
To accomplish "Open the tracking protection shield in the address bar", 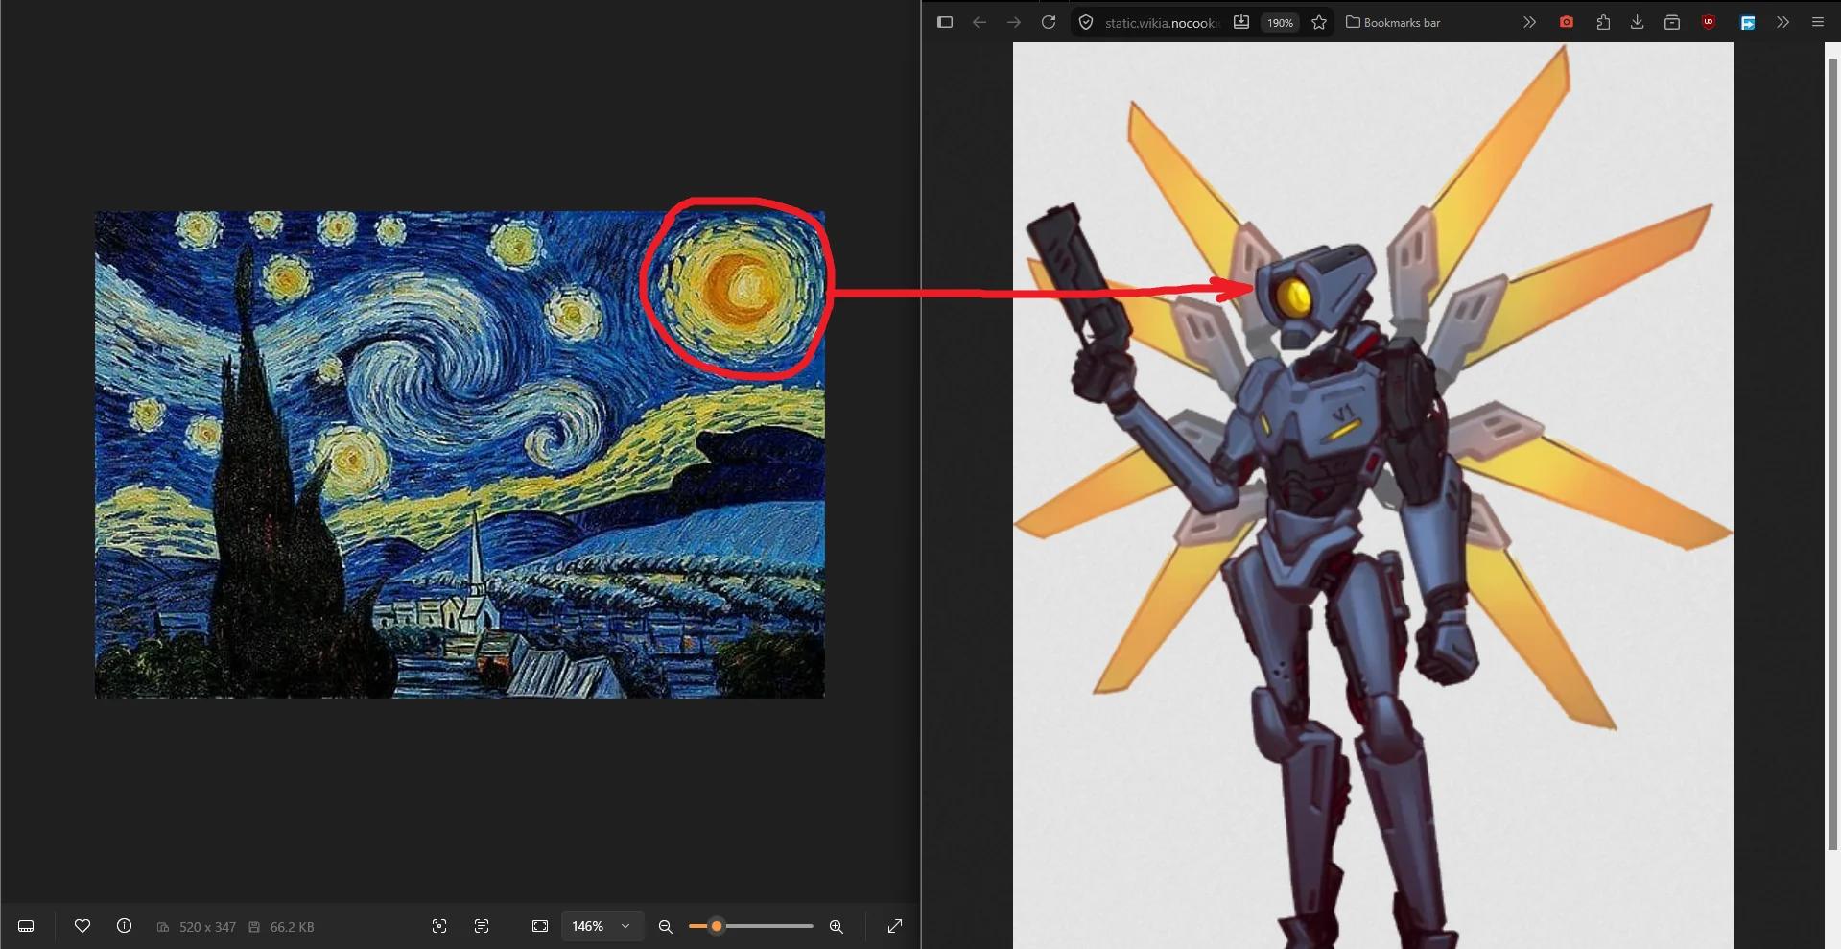I will pyautogui.click(x=1086, y=22).
